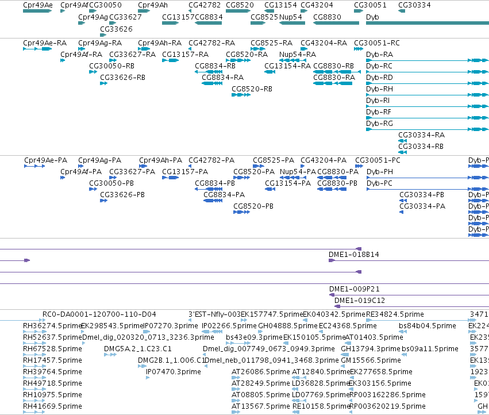Select the CG30334 gene label
489x415 pixels.
click(x=414, y=5)
